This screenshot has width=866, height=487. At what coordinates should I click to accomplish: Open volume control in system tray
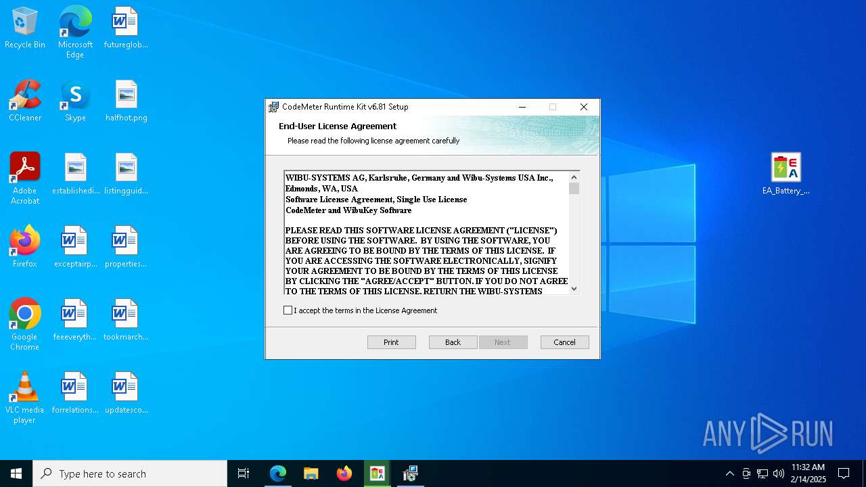[778, 473]
